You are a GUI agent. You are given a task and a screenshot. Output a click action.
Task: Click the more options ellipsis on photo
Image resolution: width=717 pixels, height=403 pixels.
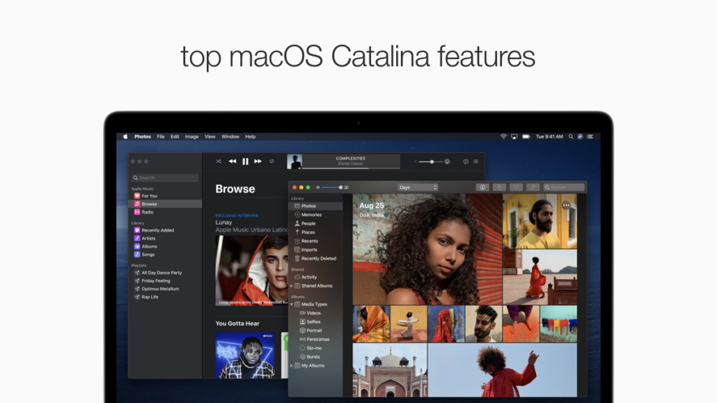point(566,205)
